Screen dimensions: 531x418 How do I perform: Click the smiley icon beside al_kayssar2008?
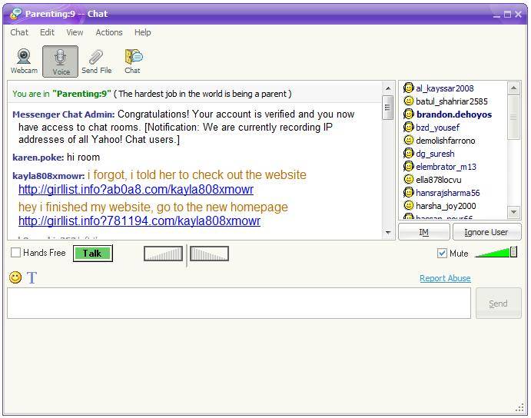(409, 88)
